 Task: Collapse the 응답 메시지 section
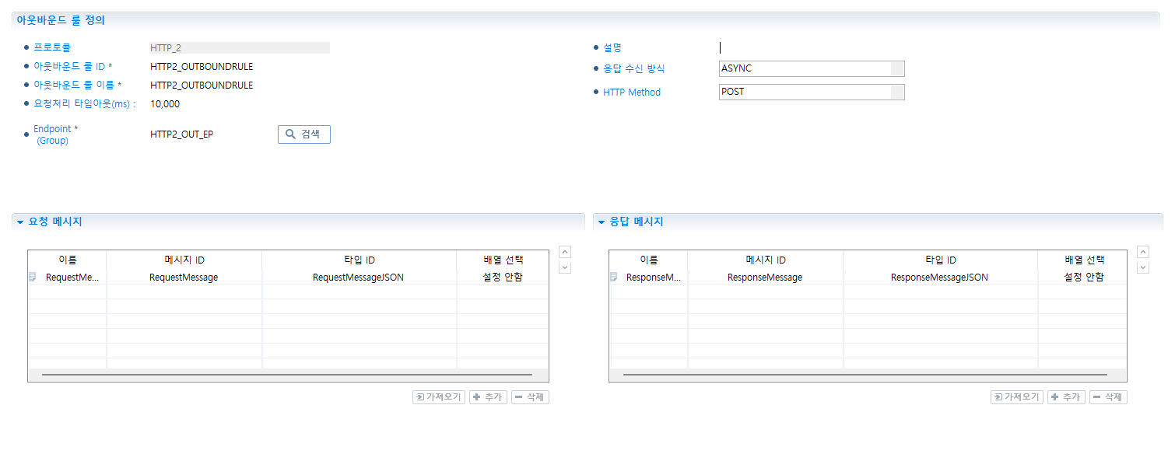601,222
